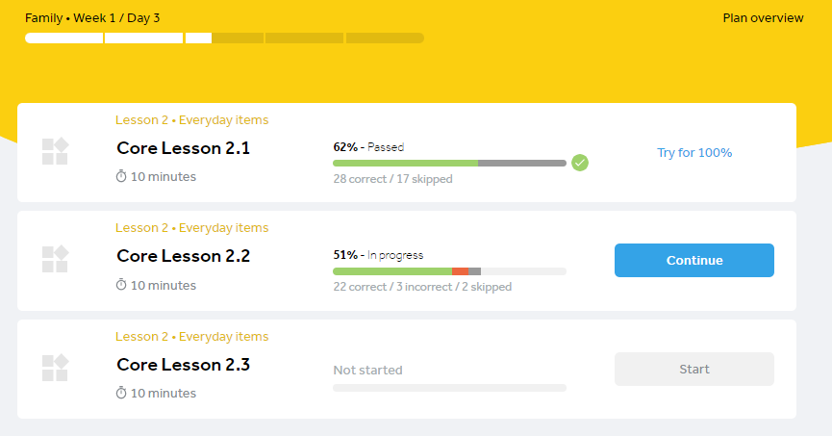Click the first segment of the day progress bar
The image size is (832, 436).
[x=64, y=38]
